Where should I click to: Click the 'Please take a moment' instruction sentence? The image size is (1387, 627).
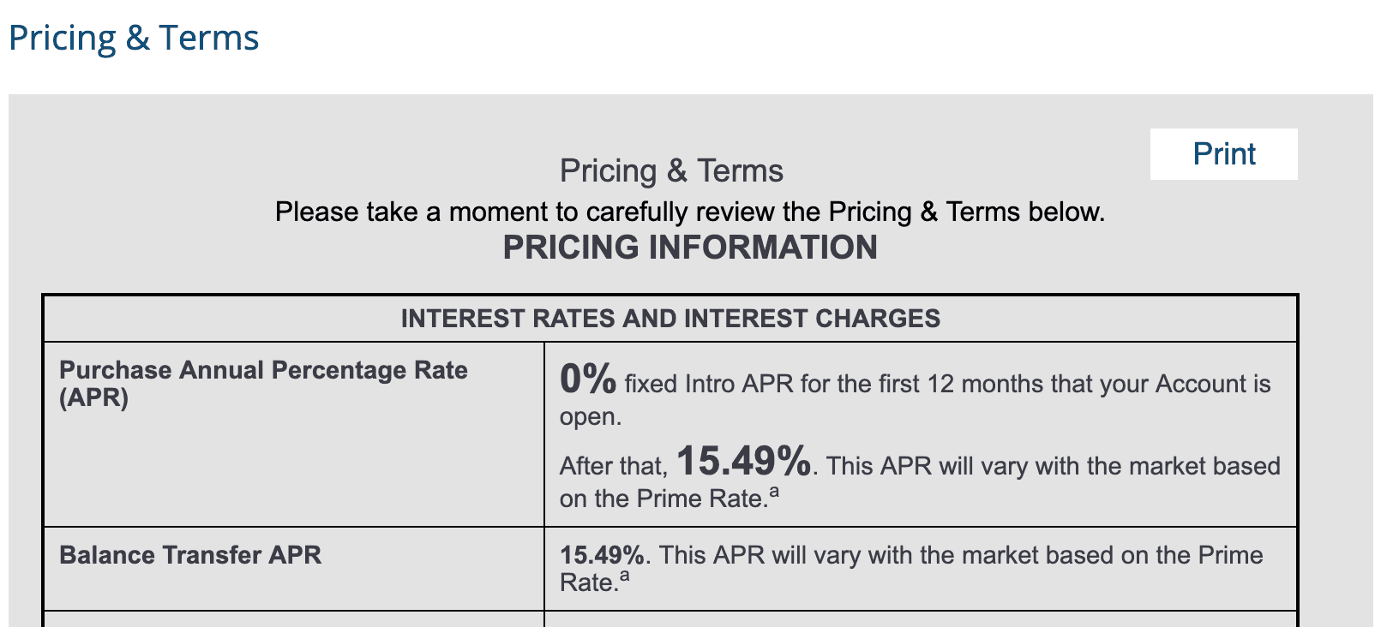click(689, 212)
